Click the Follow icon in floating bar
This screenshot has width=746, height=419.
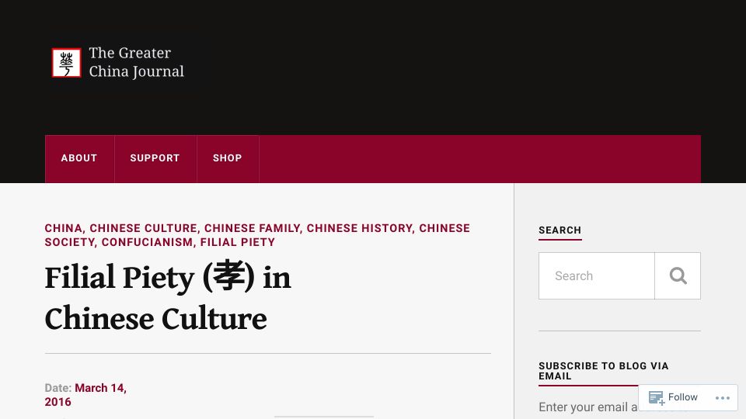(x=657, y=397)
